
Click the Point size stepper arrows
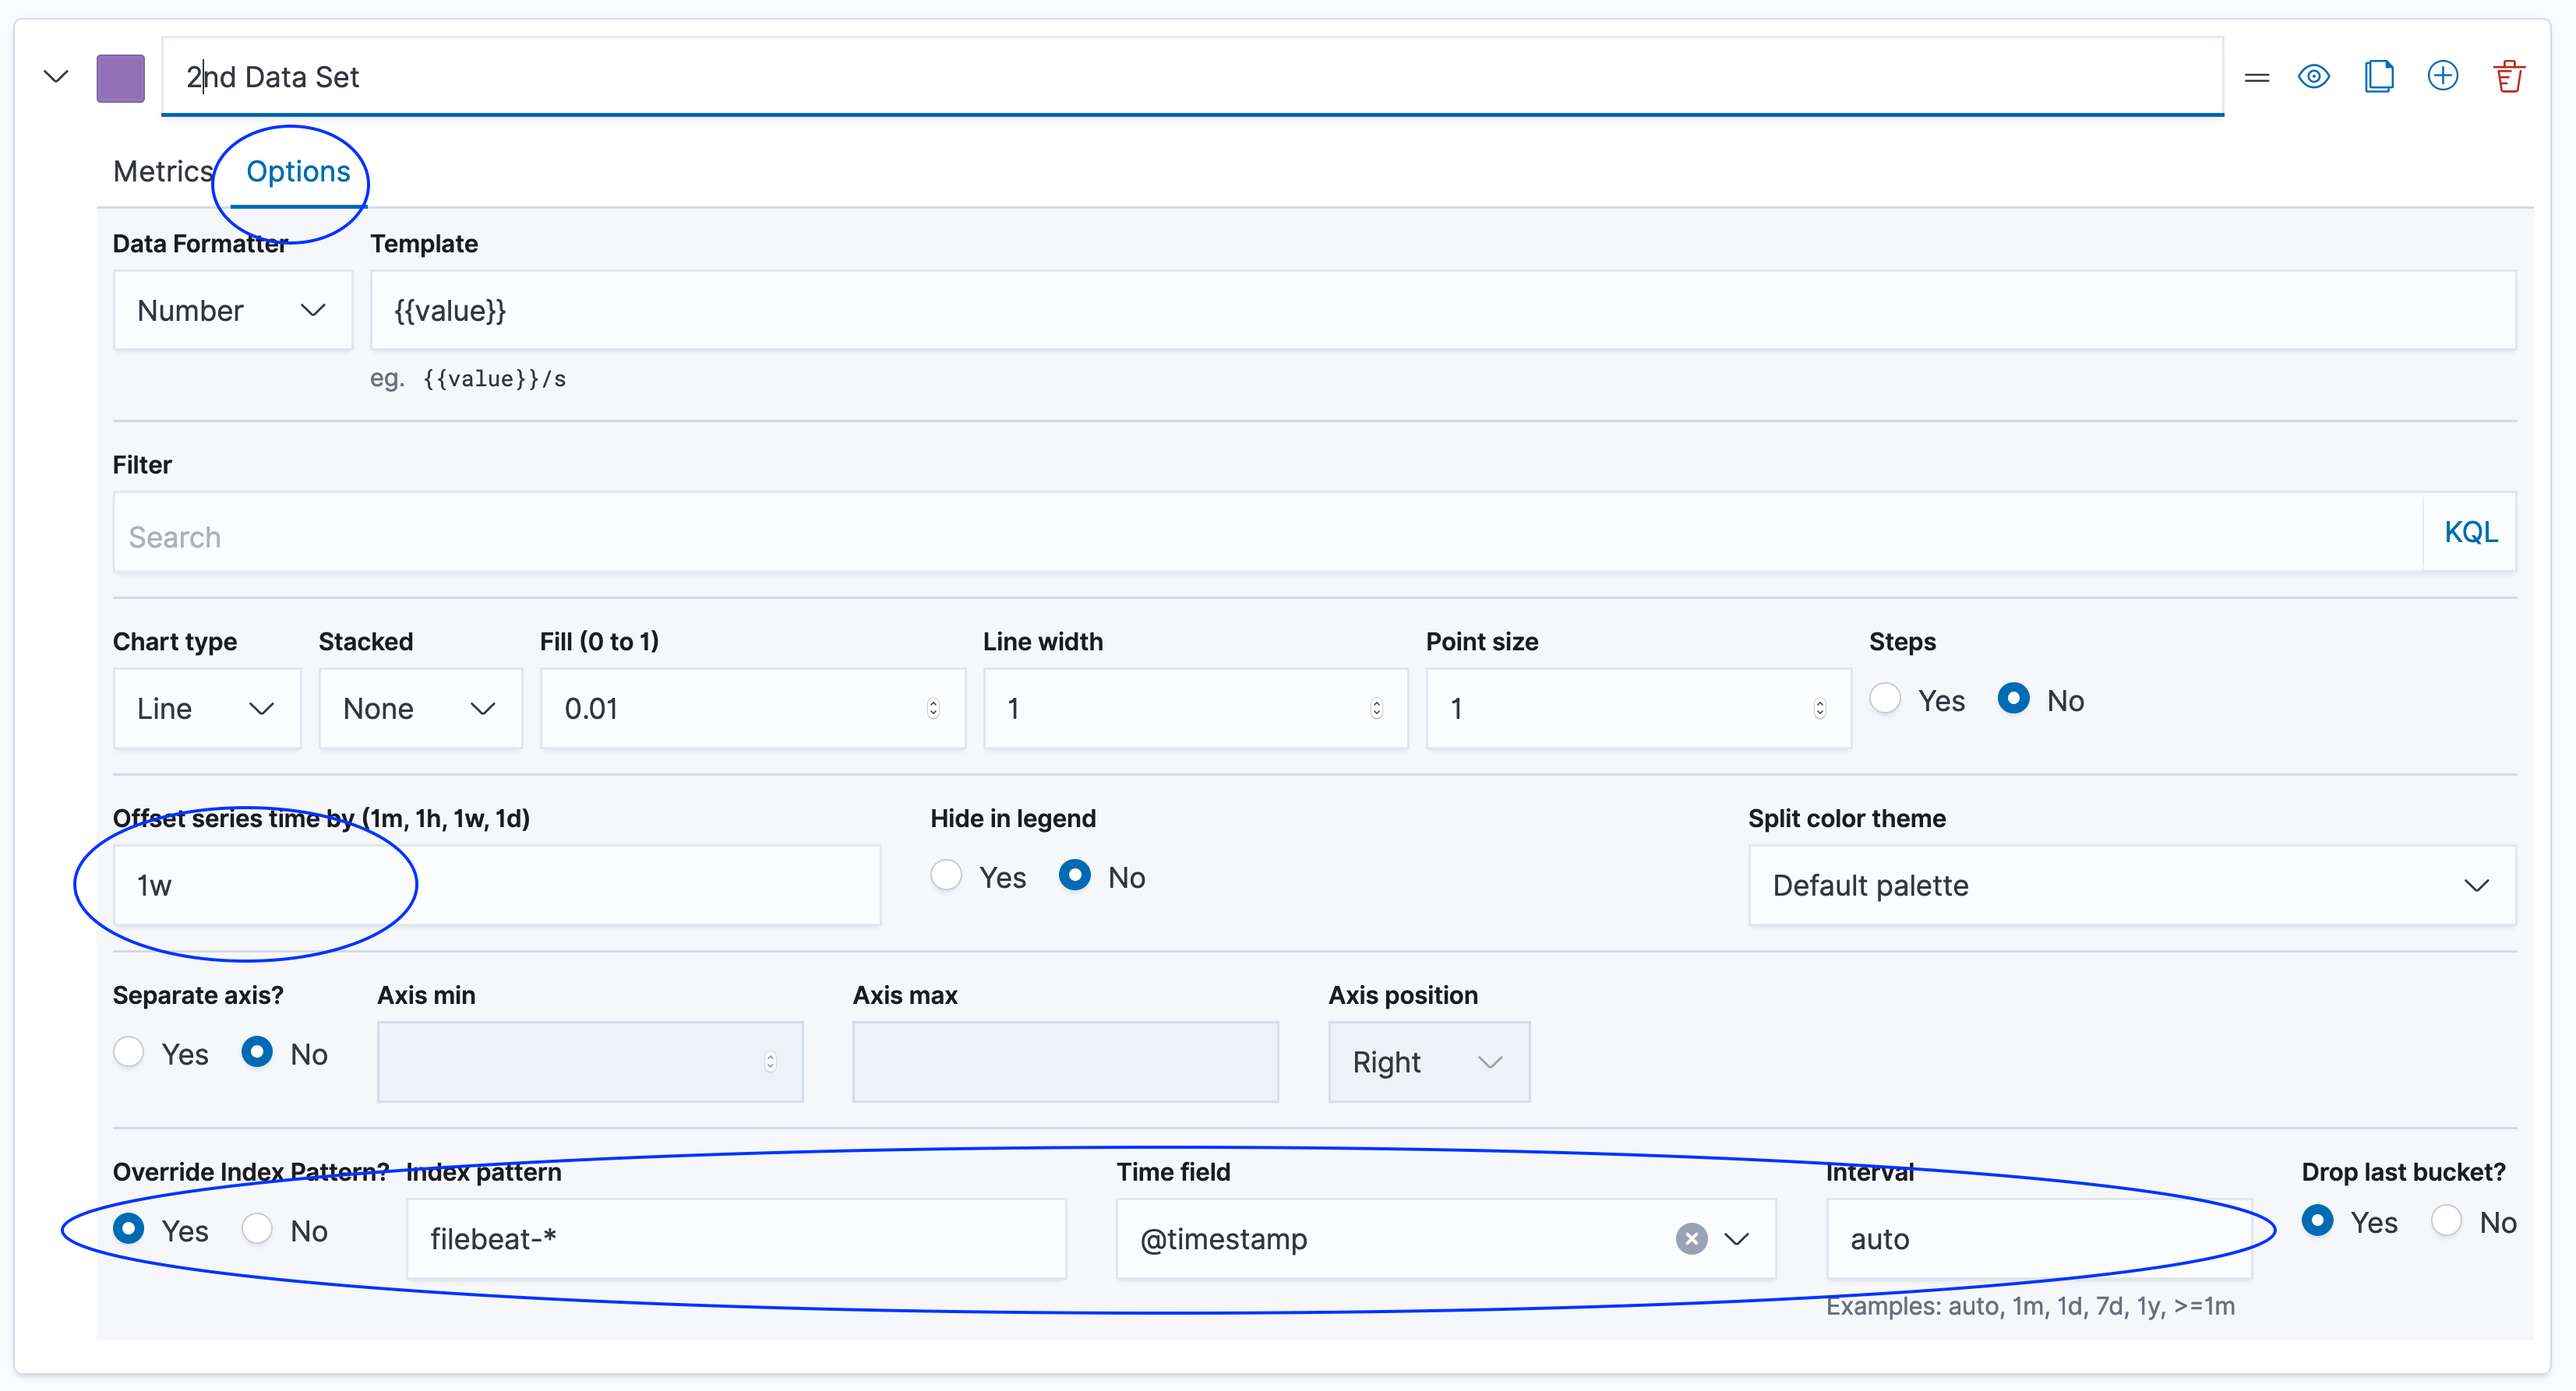(1819, 709)
